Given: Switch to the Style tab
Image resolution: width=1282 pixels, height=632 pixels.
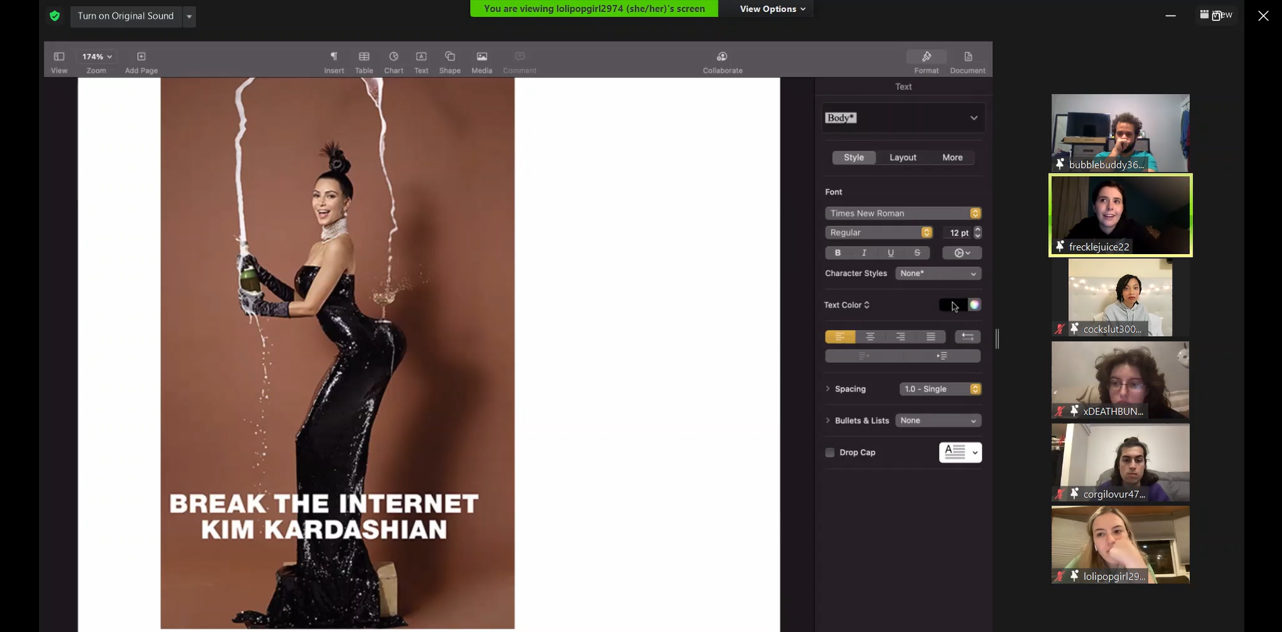Looking at the screenshot, I should click(854, 157).
